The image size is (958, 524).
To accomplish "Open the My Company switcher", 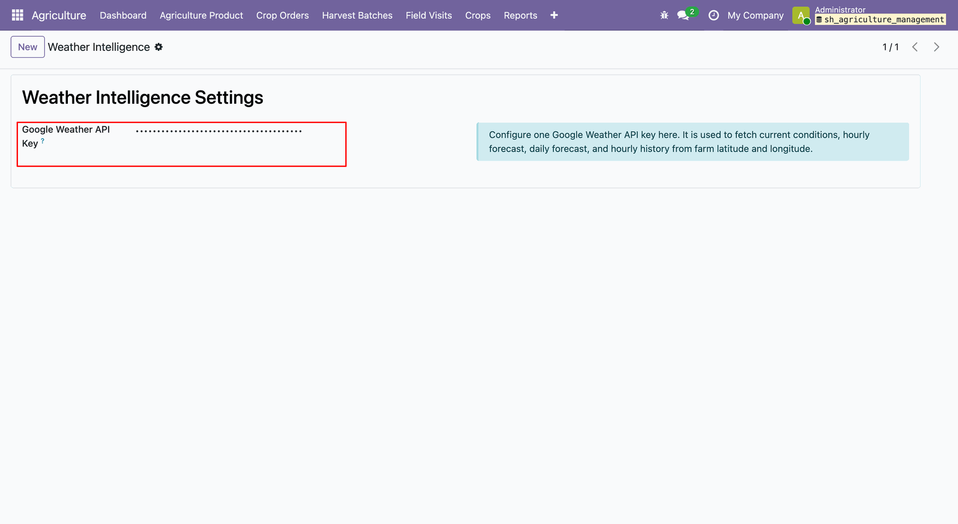I will [x=755, y=15].
